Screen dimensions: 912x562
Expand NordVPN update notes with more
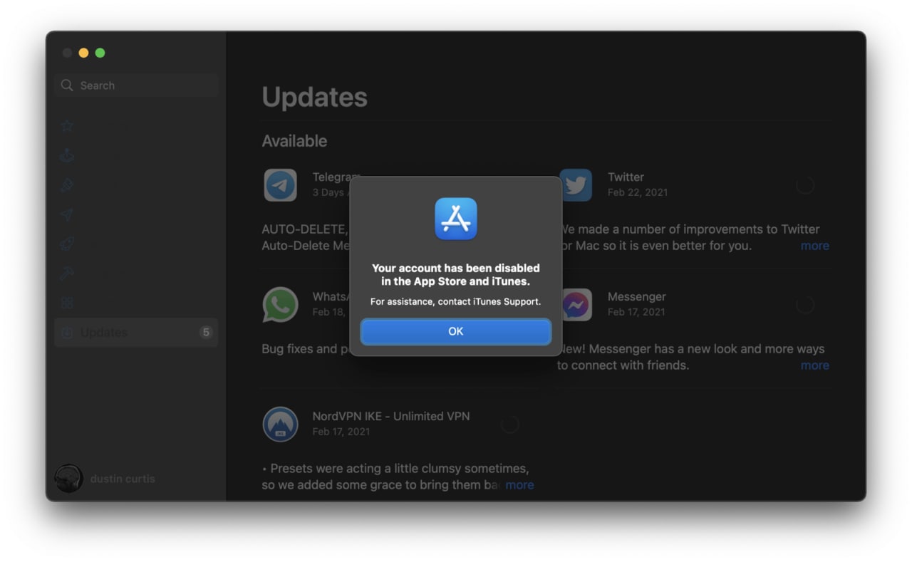pos(519,485)
